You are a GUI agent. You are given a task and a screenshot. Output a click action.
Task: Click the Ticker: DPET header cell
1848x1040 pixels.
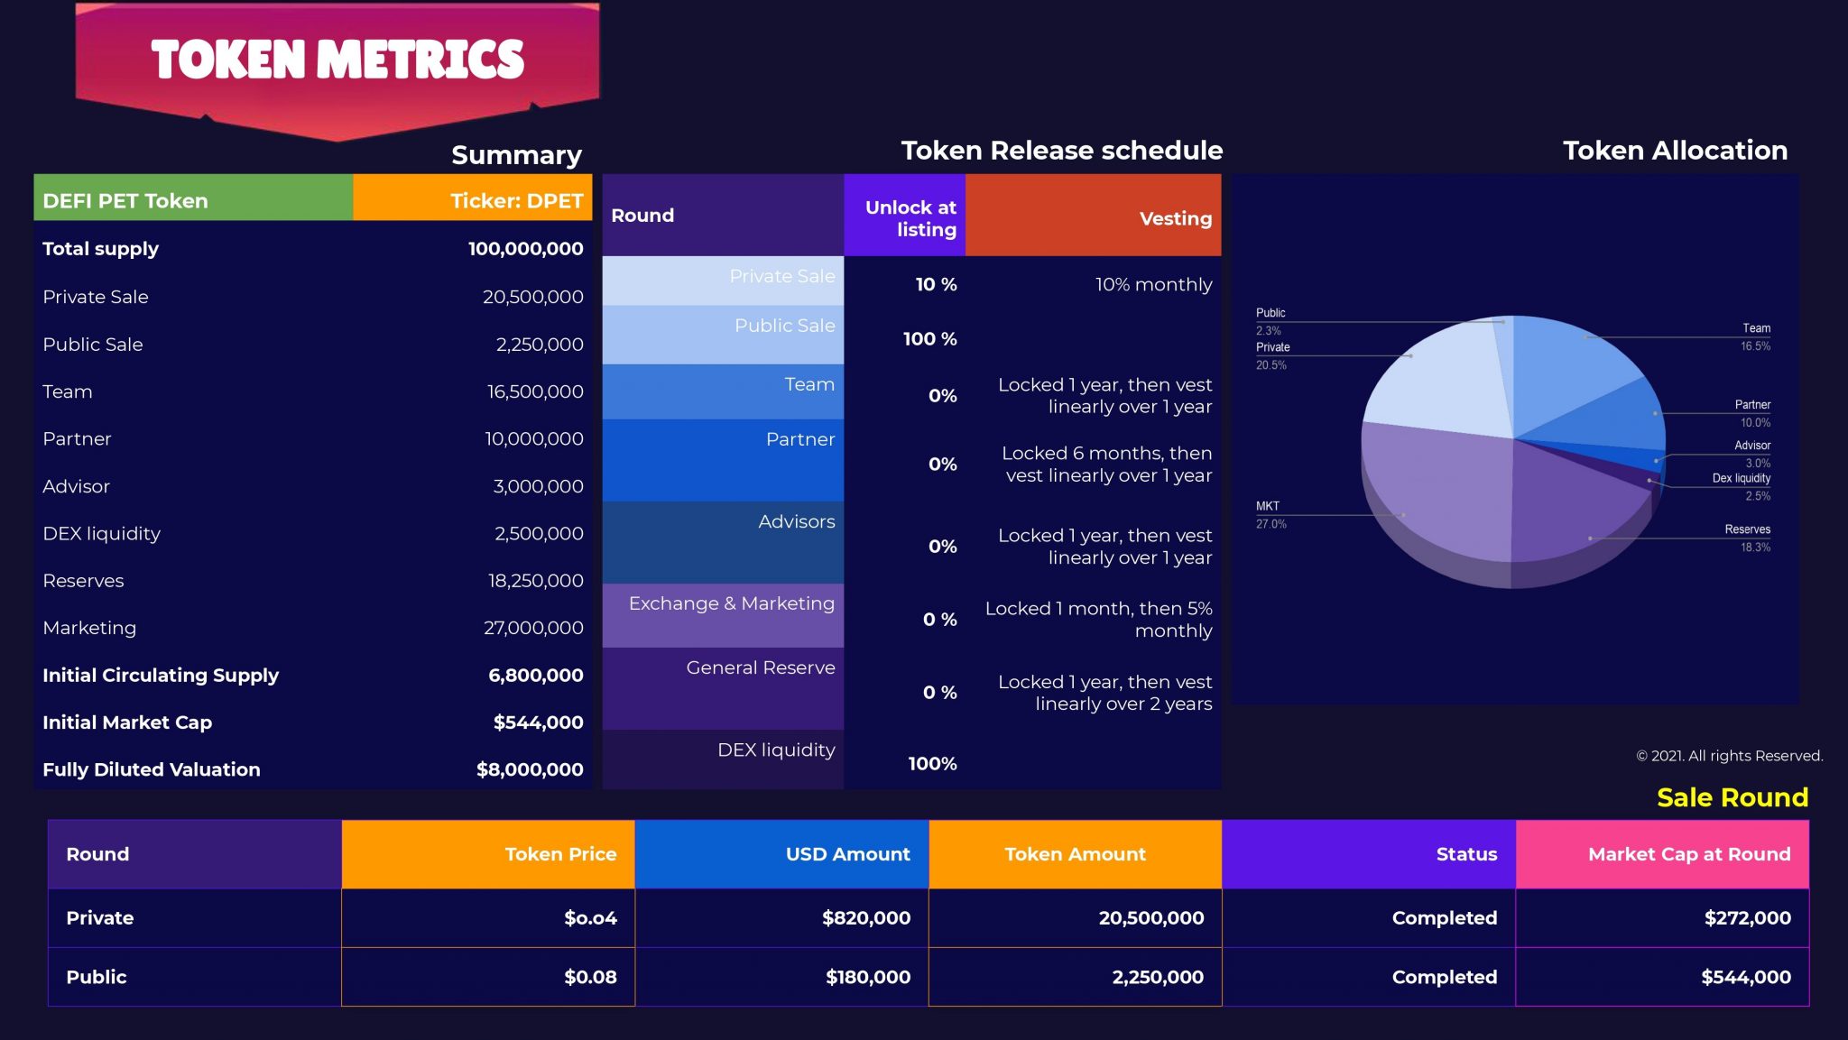pyautogui.click(x=473, y=198)
